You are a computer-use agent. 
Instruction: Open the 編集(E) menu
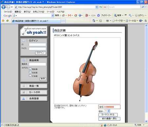tap(18, 11)
